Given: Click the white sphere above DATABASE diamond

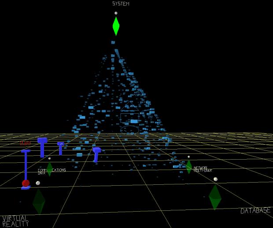Looking at the screenshot, I should 215,179.
